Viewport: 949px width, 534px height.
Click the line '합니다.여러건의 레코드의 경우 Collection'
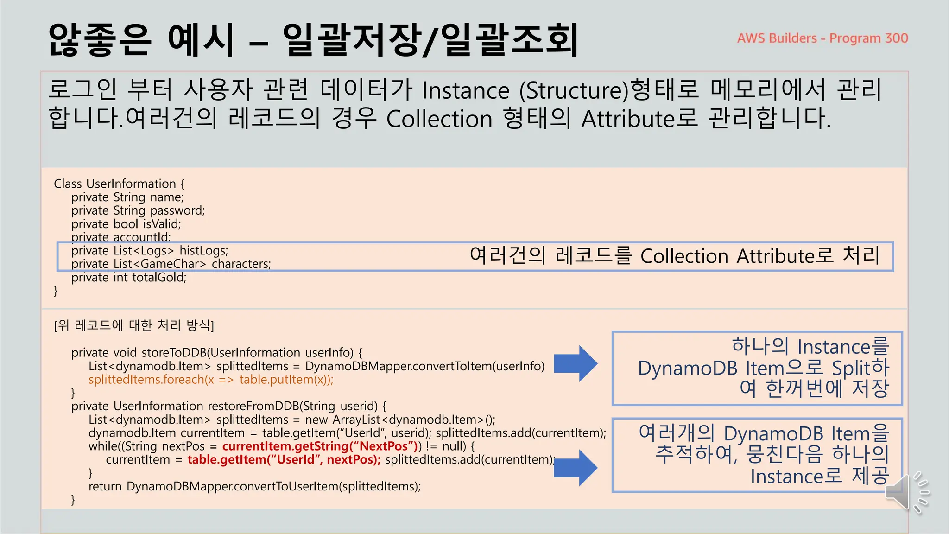pos(440,118)
